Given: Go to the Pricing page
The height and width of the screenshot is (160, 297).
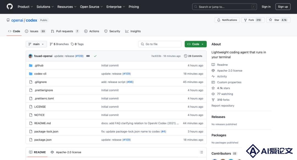Looking at the screenshot, I should click(134, 7).
